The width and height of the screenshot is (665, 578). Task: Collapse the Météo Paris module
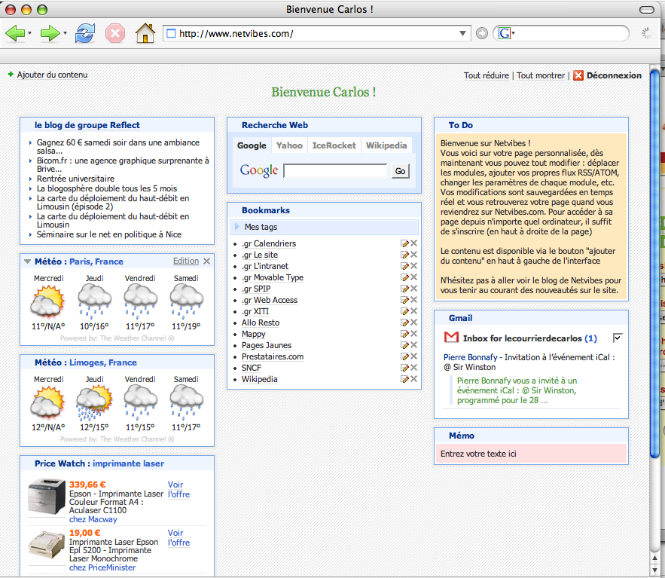tap(28, 261)
